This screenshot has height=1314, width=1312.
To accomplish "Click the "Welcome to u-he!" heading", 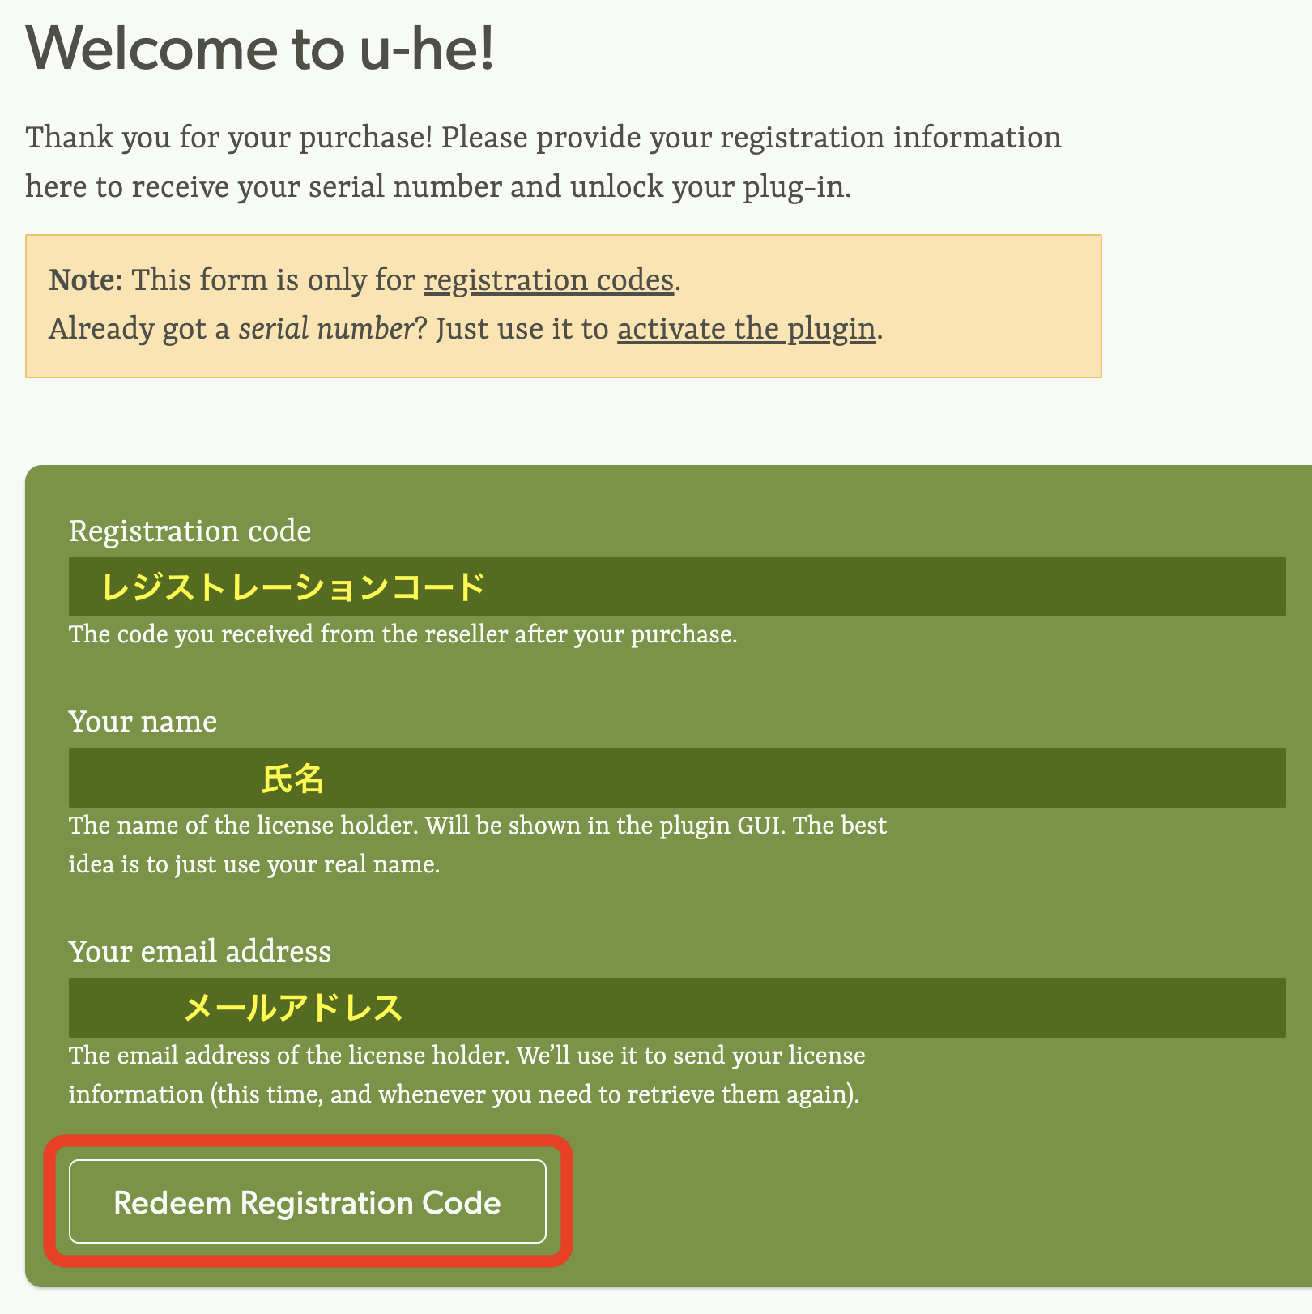I will (x=260, y=49).
